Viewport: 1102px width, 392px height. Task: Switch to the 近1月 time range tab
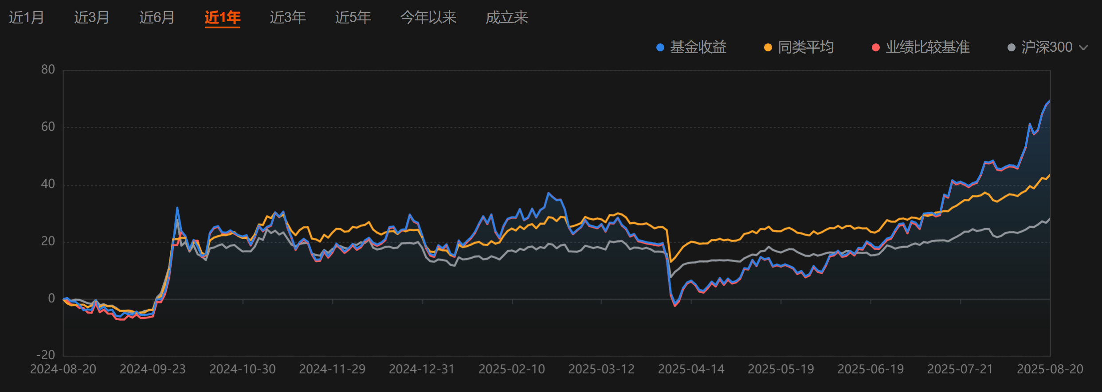point(27,17)
